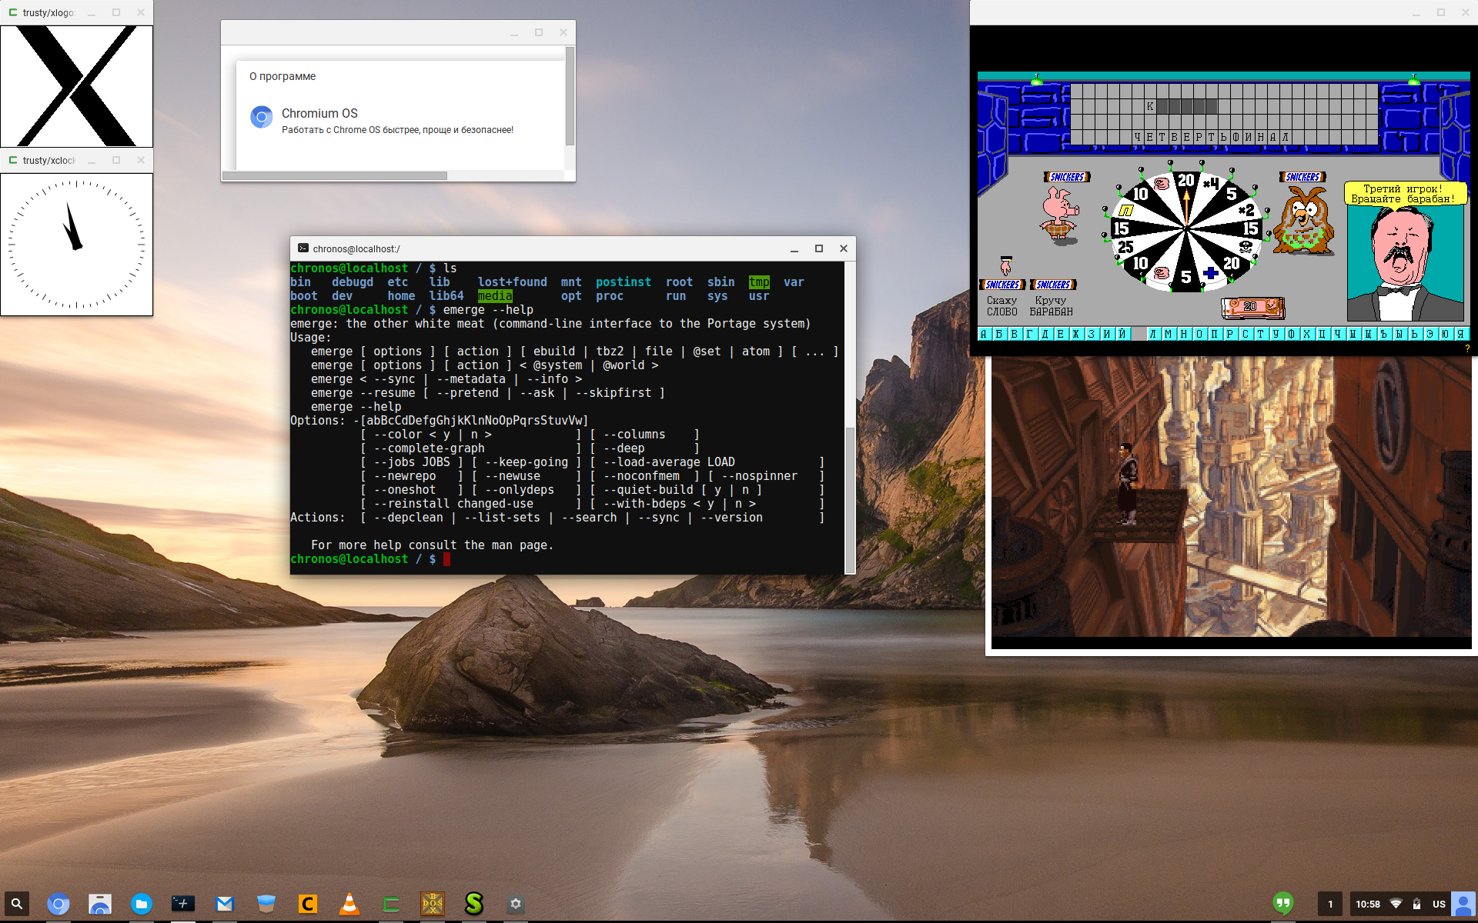Launch DOSBox from the shelf
Image resolution: width=1478 pixels, height=923 pixels.
pos(433,904)
